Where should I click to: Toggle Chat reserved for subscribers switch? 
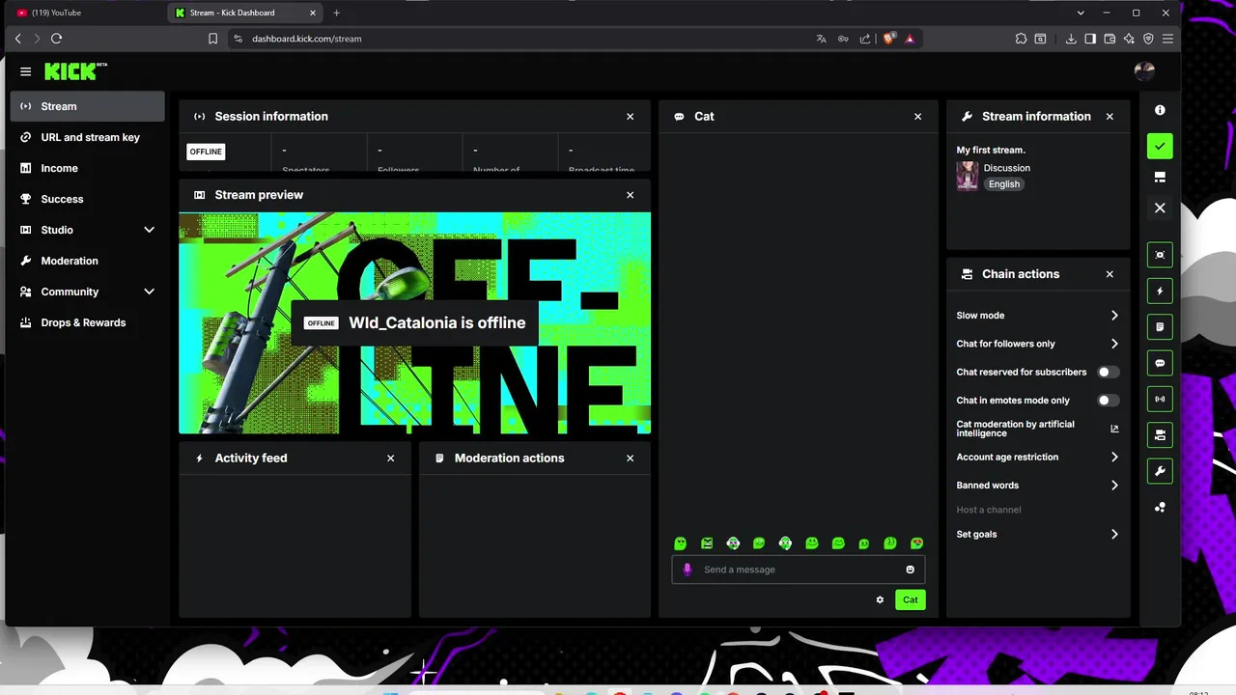(1108, 372)
